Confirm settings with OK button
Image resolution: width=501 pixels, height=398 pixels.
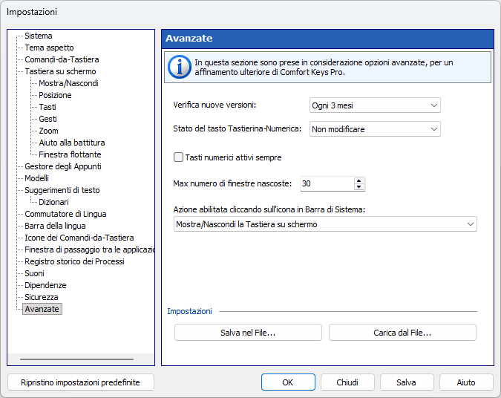288,382
